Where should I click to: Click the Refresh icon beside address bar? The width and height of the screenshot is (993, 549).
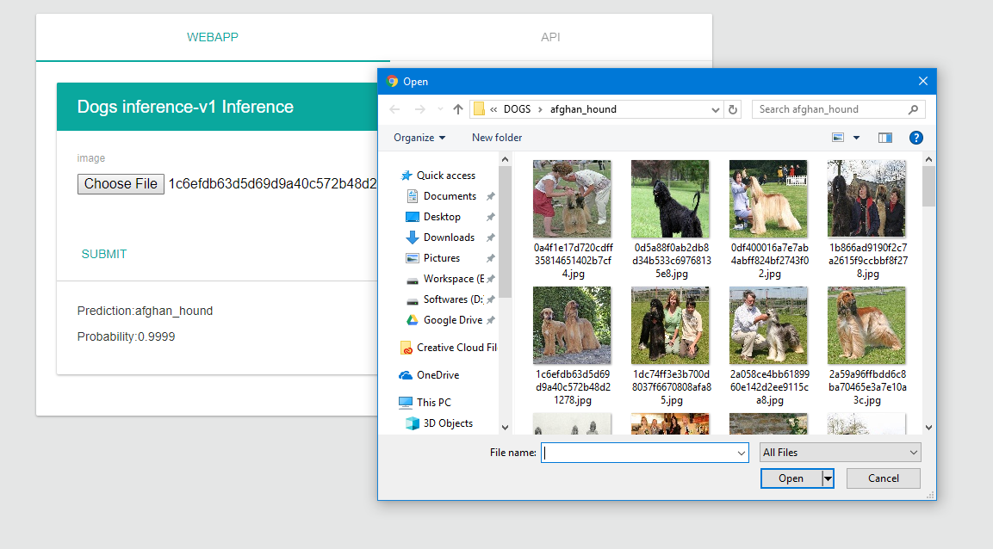pyautogui.click(x=733, y=109)
